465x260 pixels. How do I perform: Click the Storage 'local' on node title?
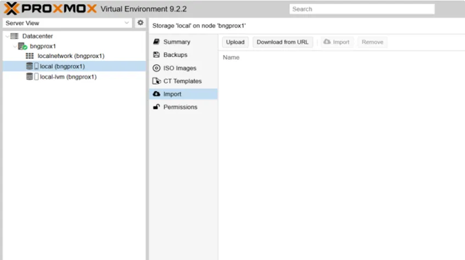[x=199, y=26]
